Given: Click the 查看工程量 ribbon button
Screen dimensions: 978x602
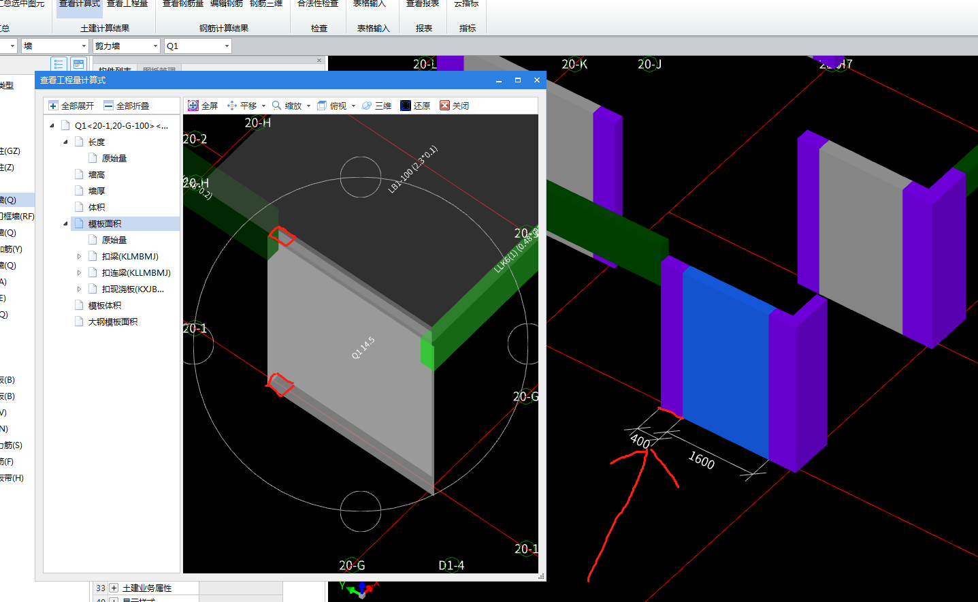Looking at the screenshot, I should click(x=127, y=5).
